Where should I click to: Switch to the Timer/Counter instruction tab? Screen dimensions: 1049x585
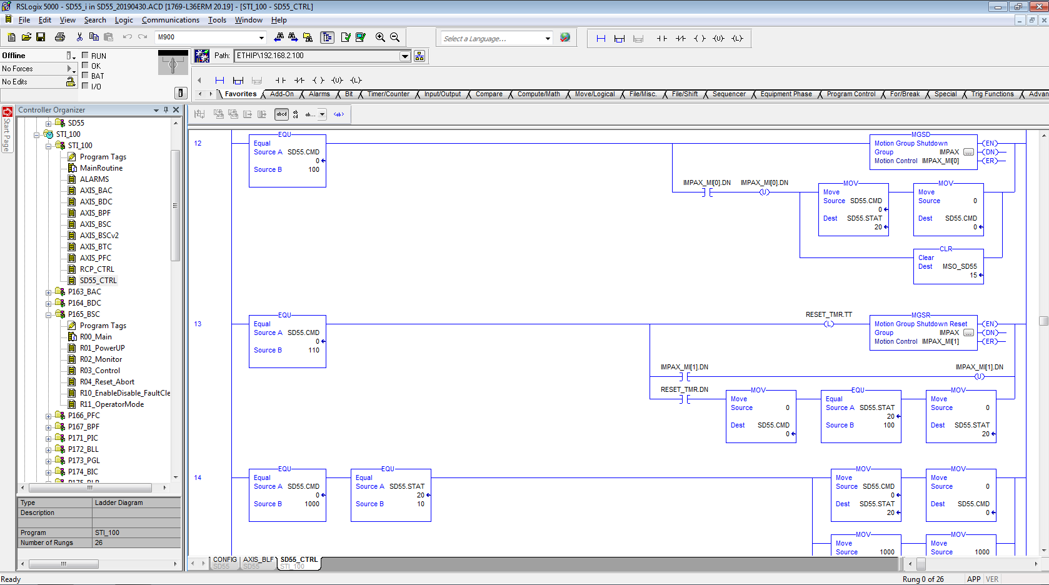pyautogui.click(x=388, y=94)
